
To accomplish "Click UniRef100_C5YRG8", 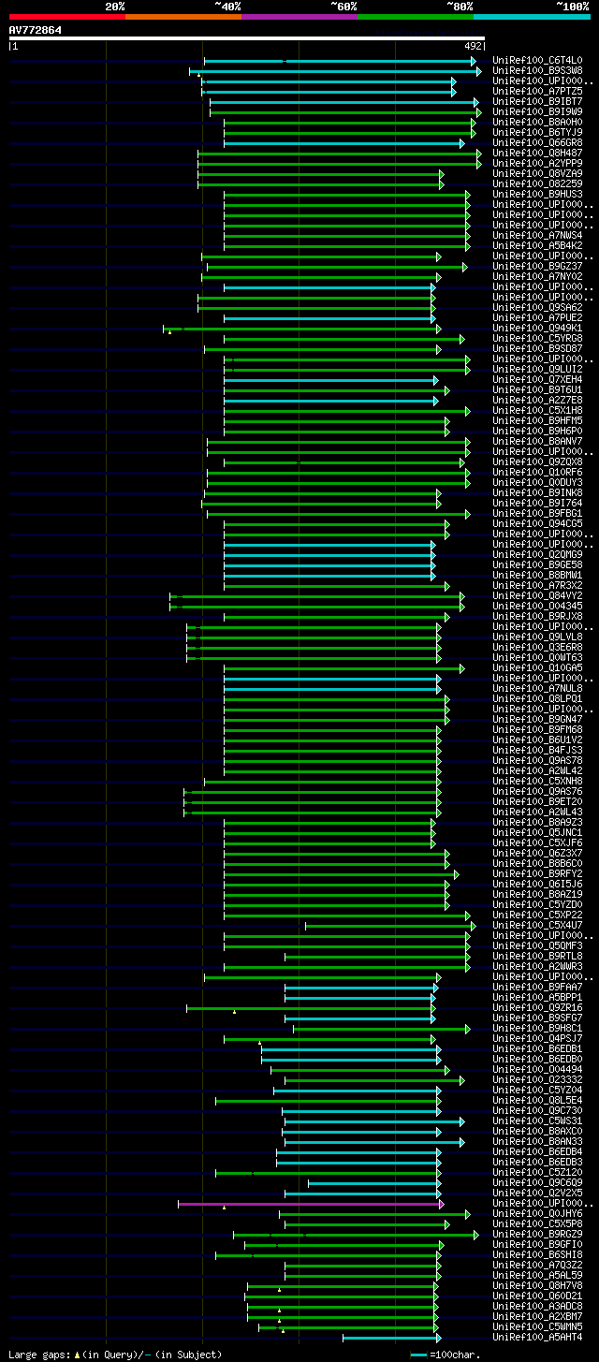I will coord(538,338).
